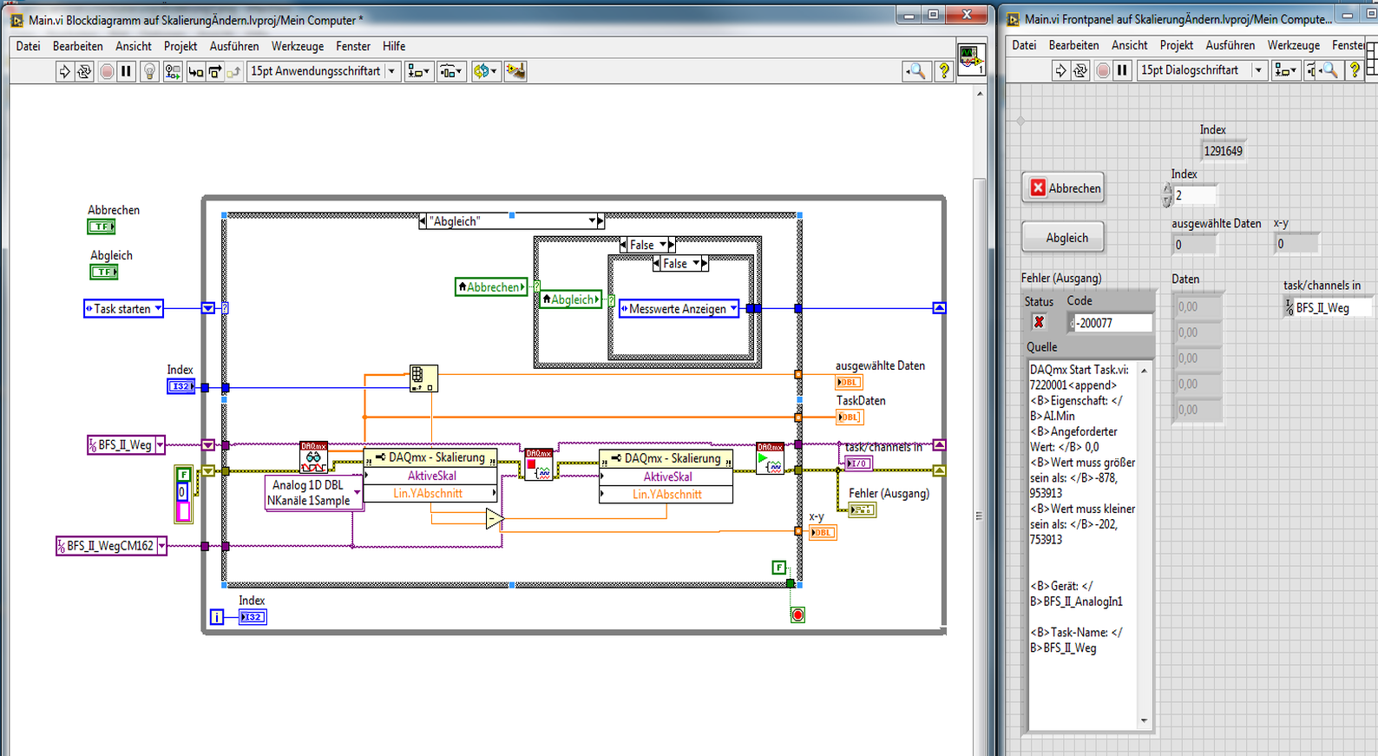Open the Task starten enum dropdown
The image size is (1378, 756).
[158, 309]
